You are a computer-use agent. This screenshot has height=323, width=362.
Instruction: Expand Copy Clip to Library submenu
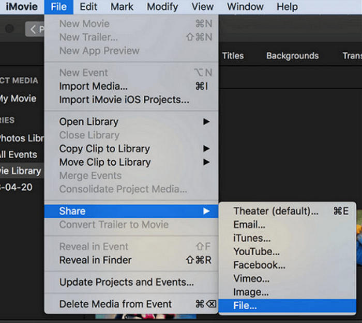click(131, 149)
